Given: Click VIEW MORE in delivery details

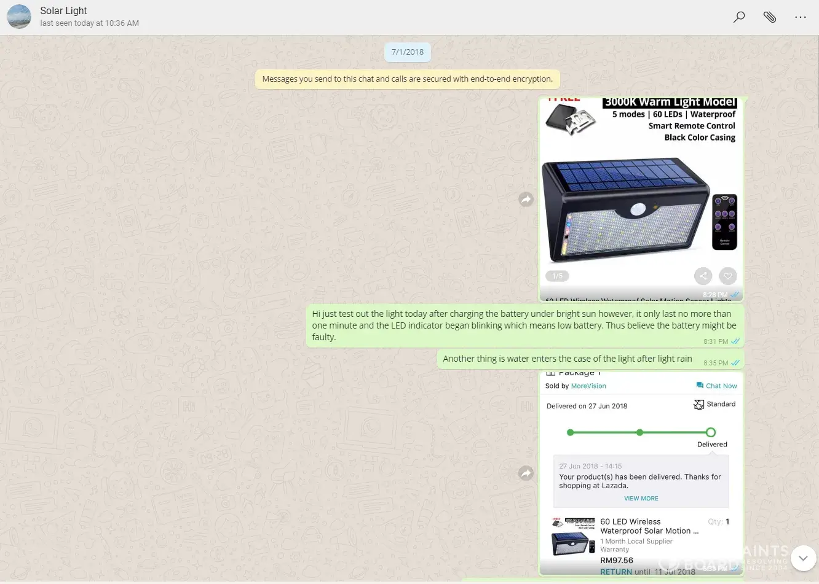Looking at the screenshot, I should point(641,499).
